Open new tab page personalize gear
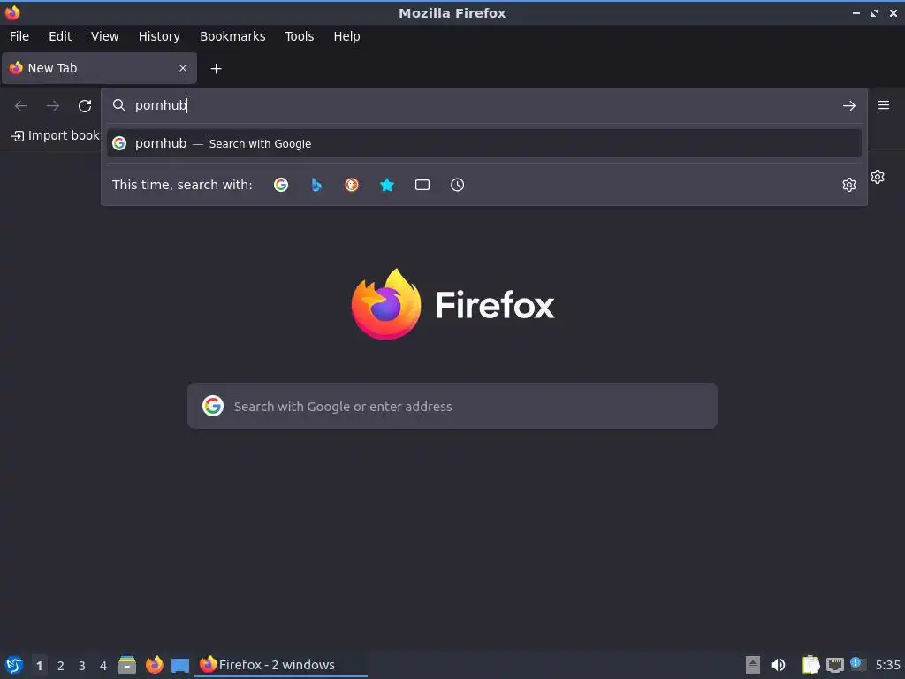This screenshot has height=679, width=905. click(878, 177)
